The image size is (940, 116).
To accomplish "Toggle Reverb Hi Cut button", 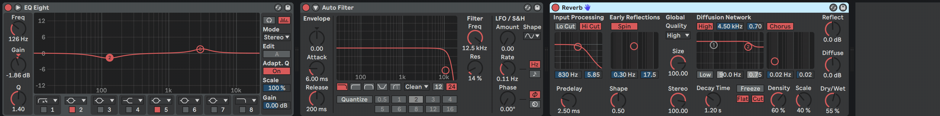I will [x=591, y=26].
